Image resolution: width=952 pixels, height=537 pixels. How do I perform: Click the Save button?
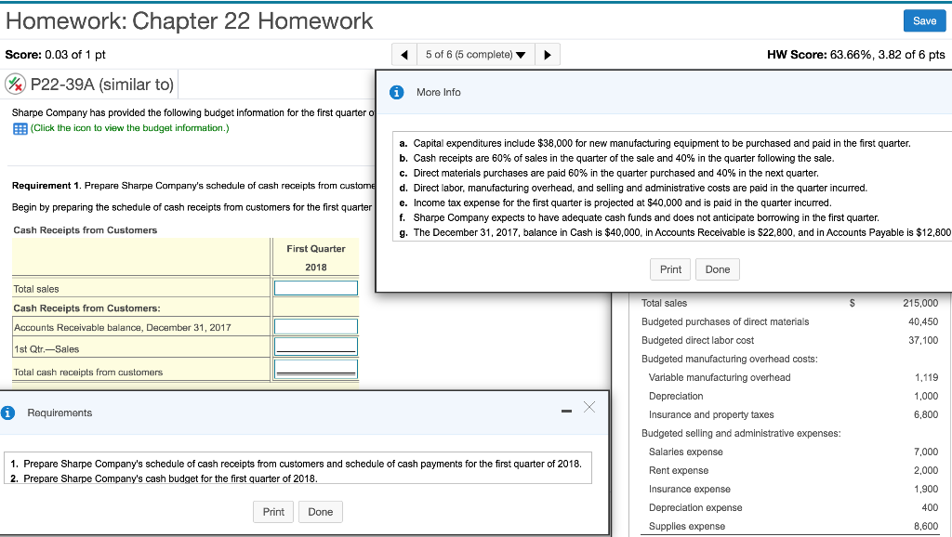924,20
